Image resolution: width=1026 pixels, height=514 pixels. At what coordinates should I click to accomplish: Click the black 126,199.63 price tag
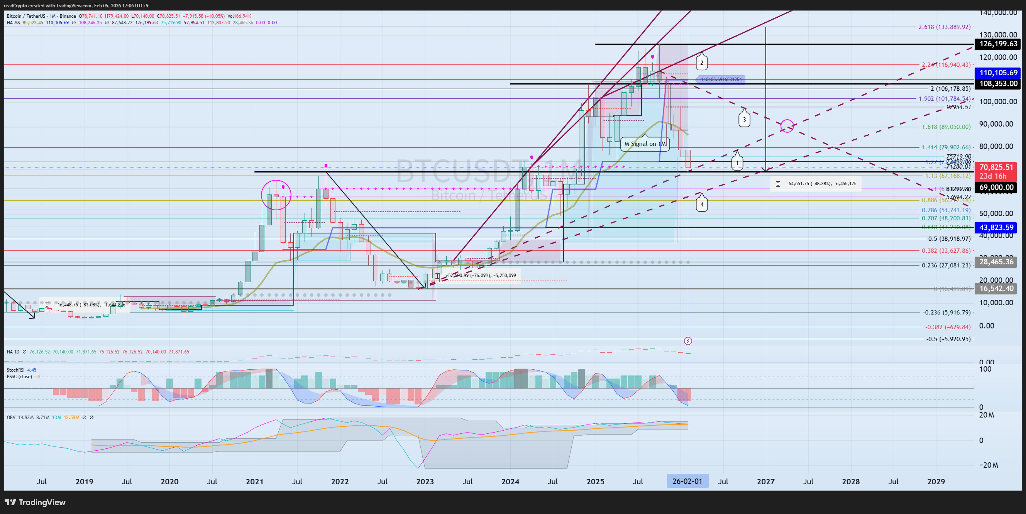point(997,44)
